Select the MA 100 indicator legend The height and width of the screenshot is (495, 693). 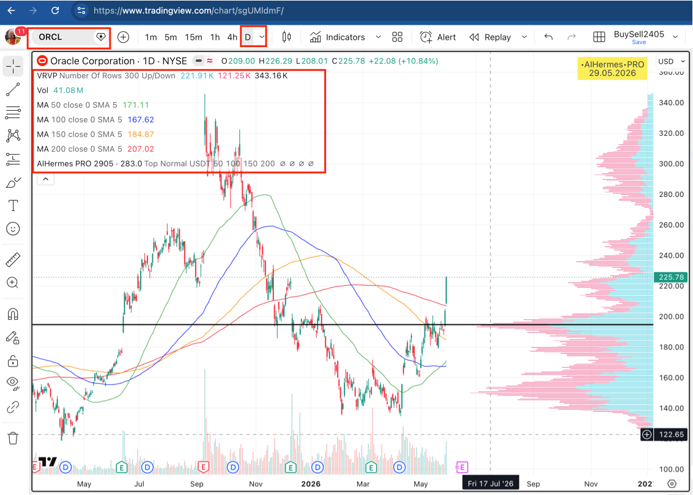pyautogui.click(x=95, y=119)
